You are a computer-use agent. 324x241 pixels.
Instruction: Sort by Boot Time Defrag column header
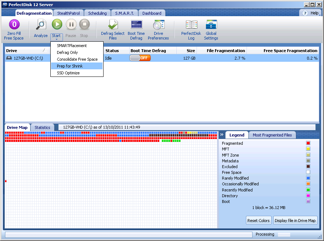152,51
